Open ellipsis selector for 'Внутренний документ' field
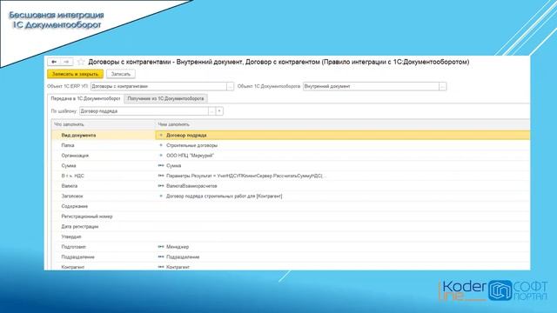 [x=443, y=86]
